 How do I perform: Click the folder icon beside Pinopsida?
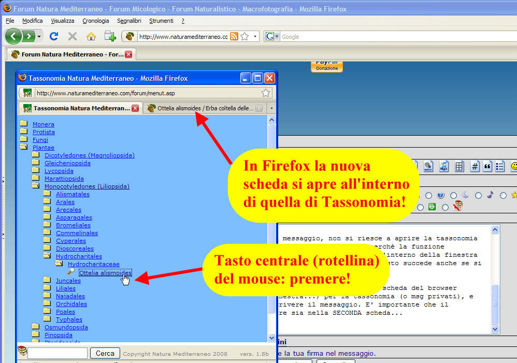tap(36, 334)
